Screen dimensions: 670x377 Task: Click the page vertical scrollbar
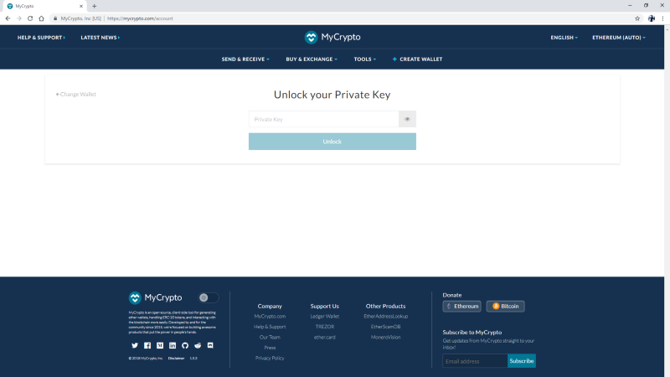(x=667, y=201)
